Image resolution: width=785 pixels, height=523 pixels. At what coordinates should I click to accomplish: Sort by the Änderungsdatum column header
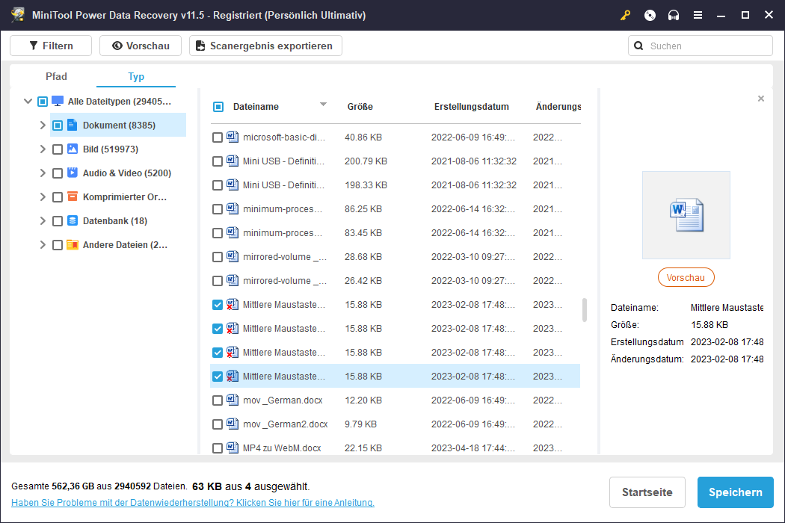tap(558, 107)
